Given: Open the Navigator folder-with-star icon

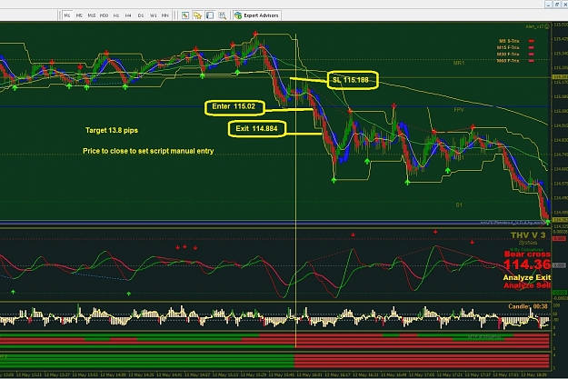Looking at the screenshot, I should tap(197, 15).
